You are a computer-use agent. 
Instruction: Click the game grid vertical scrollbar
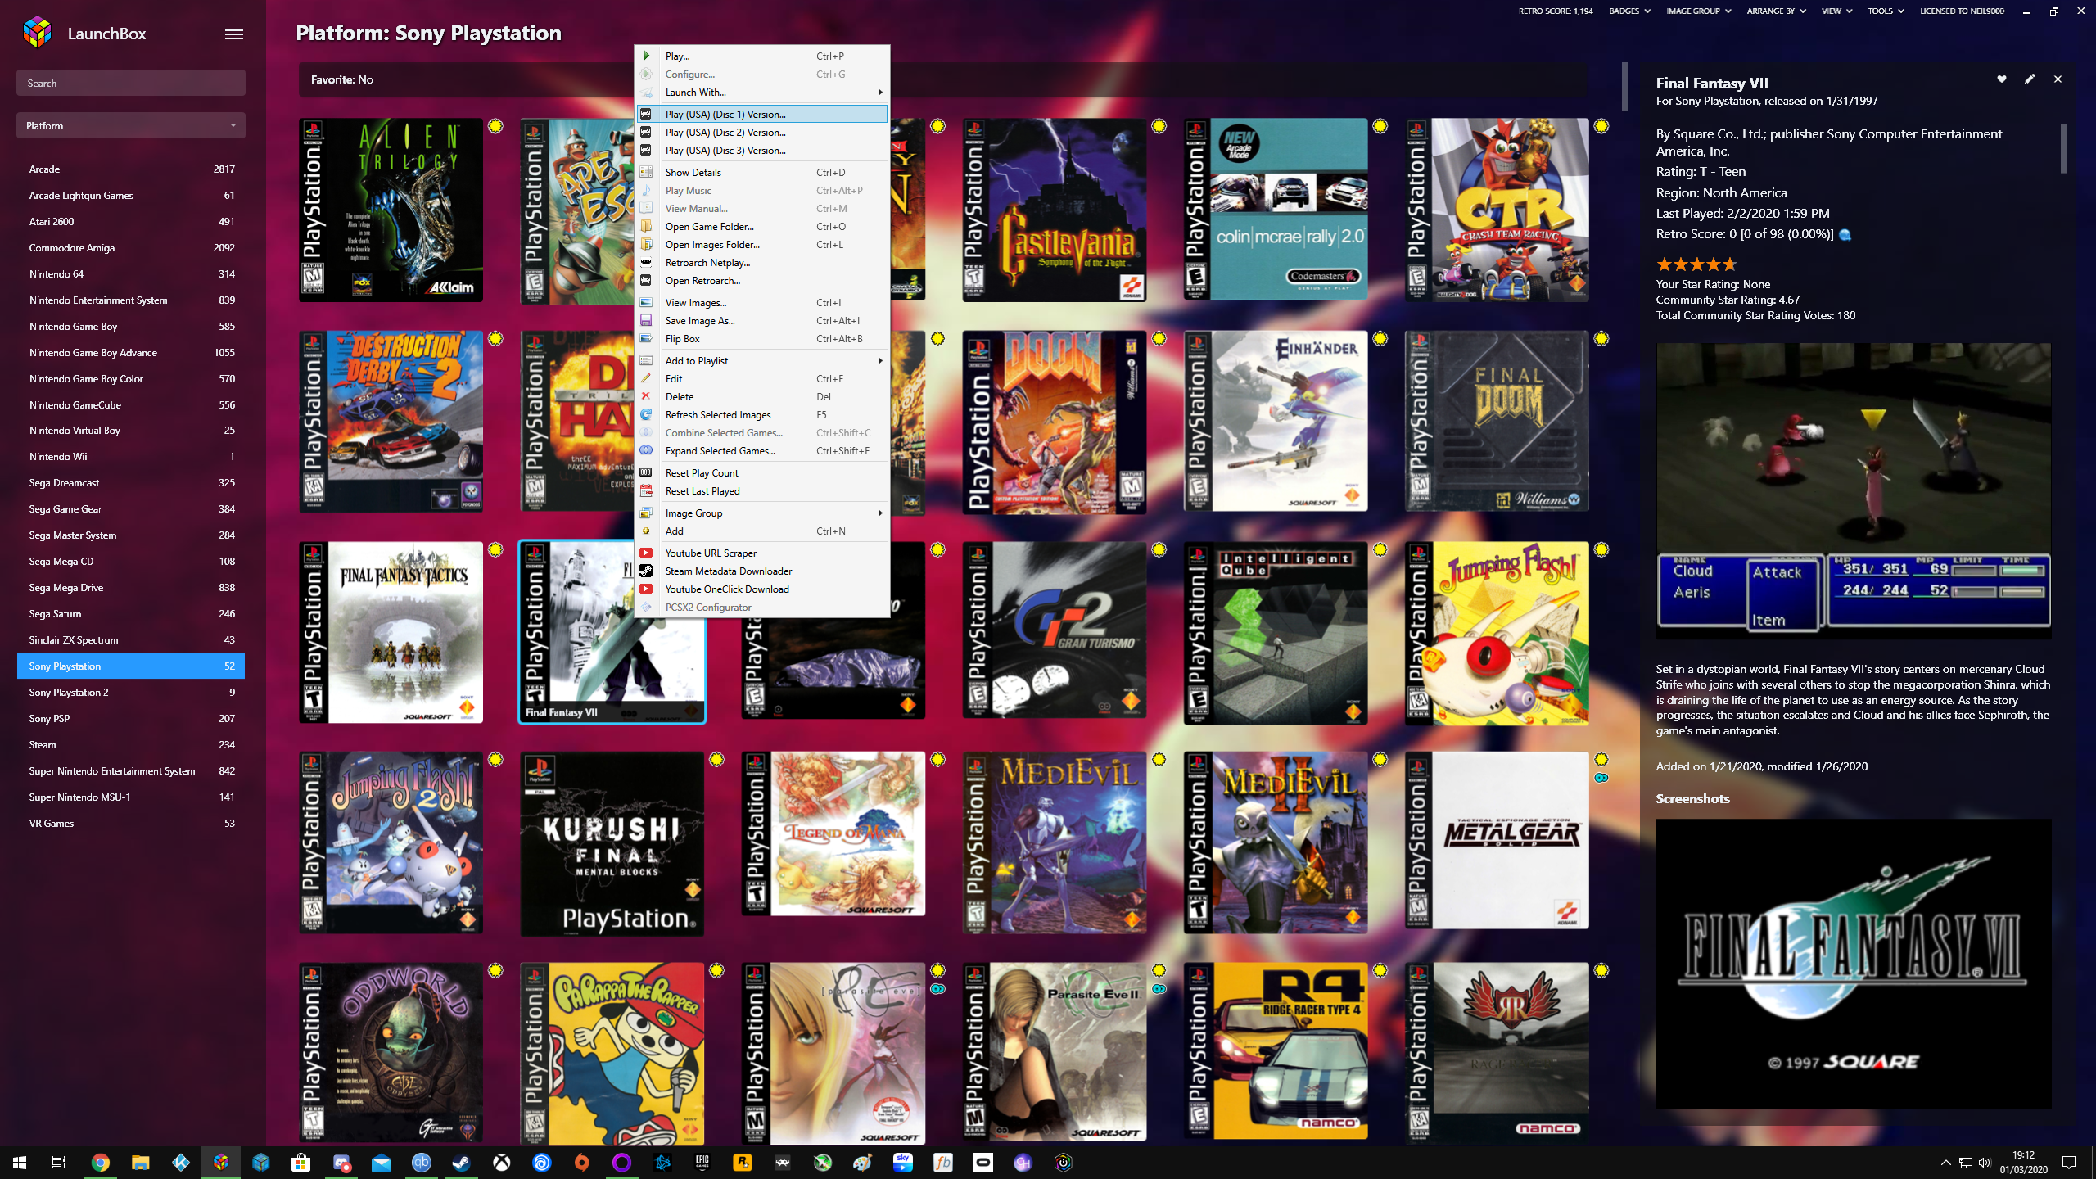(1624, 88)
